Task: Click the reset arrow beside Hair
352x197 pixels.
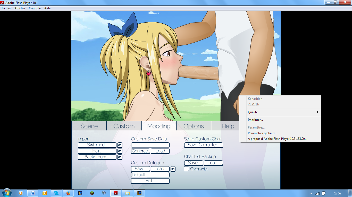Action: [120, 151]
